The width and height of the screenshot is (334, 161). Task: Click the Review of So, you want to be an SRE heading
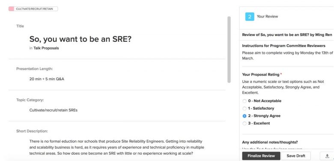287,35
